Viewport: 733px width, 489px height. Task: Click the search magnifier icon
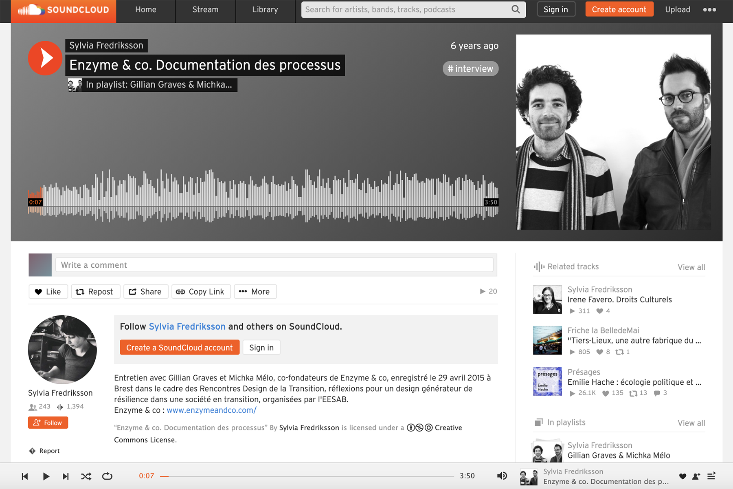(516, 9)
